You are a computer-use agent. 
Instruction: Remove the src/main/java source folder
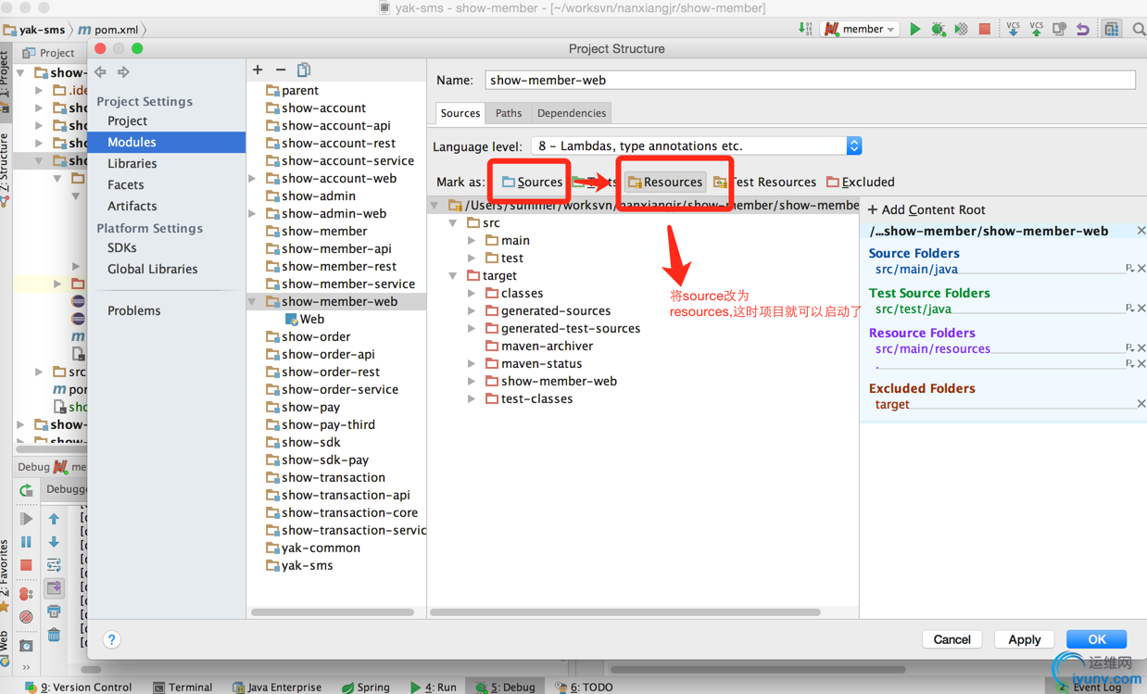[x=1141, y=269]
